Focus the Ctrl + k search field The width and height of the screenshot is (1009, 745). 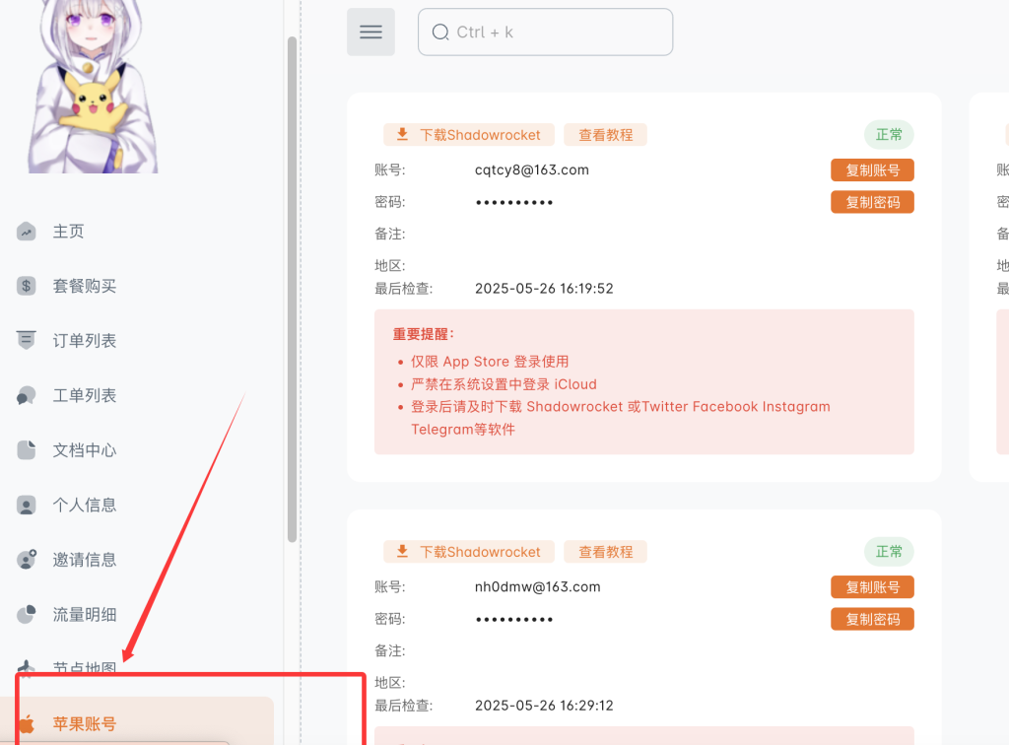point(545,33)
